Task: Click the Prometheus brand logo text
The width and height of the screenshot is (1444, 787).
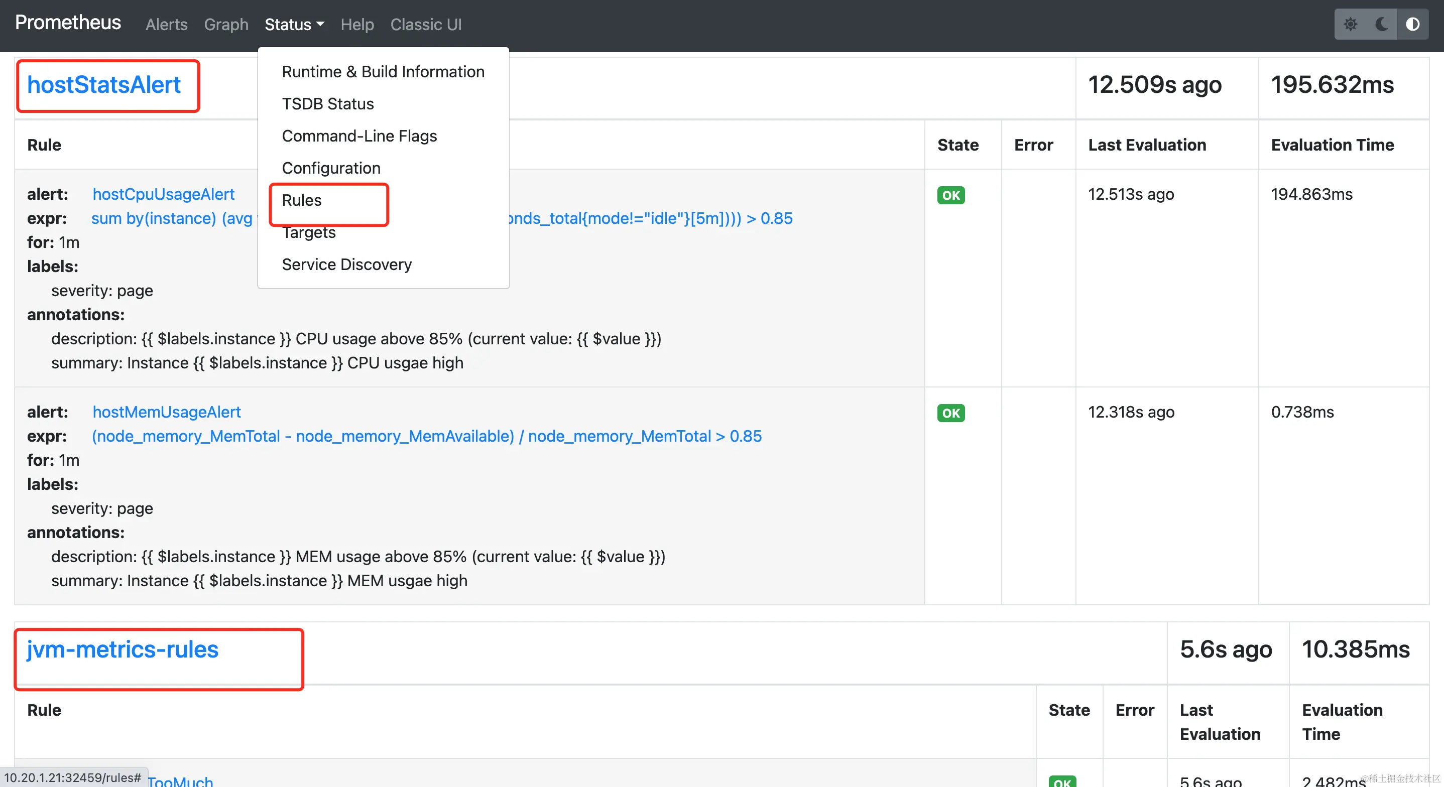Action: pos(68,23)
